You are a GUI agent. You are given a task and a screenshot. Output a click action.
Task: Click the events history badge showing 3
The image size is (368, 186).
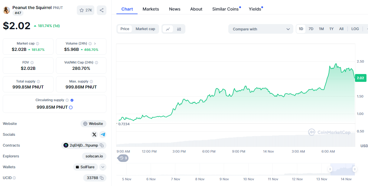point(123,158)
